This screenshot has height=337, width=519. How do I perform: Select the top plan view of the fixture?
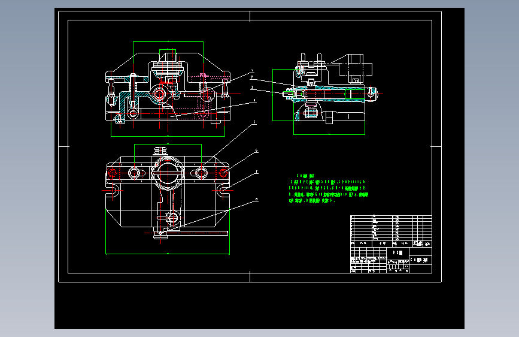[x=168, y=199]
